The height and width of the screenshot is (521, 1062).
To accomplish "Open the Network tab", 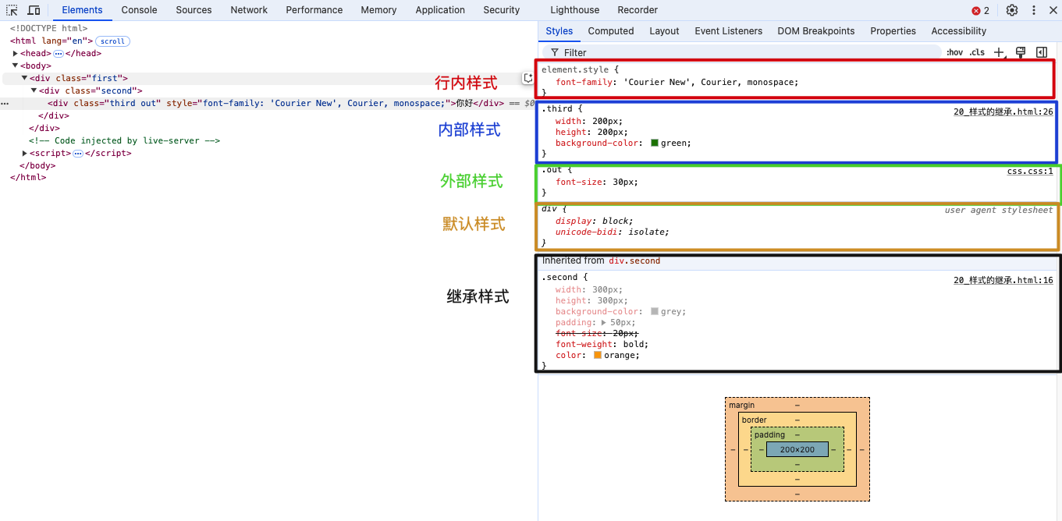I will click(249, 10).
